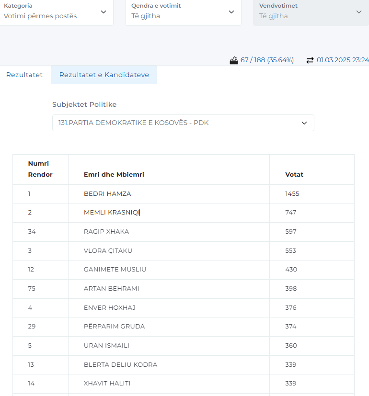Click the 01.03.2025 23:24 timestamp link
The height and width of the screenshot is (396, 369).
(343, 60)
